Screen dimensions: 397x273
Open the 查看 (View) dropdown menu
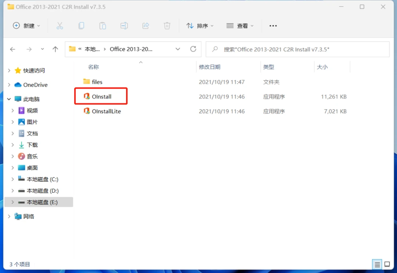[240, 26]
